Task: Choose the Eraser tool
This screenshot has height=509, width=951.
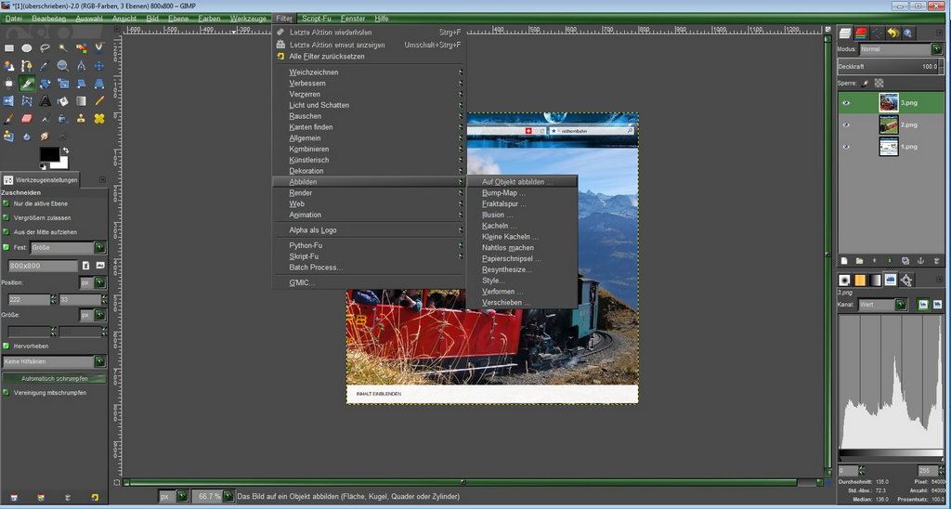Action: coord(27,119)
